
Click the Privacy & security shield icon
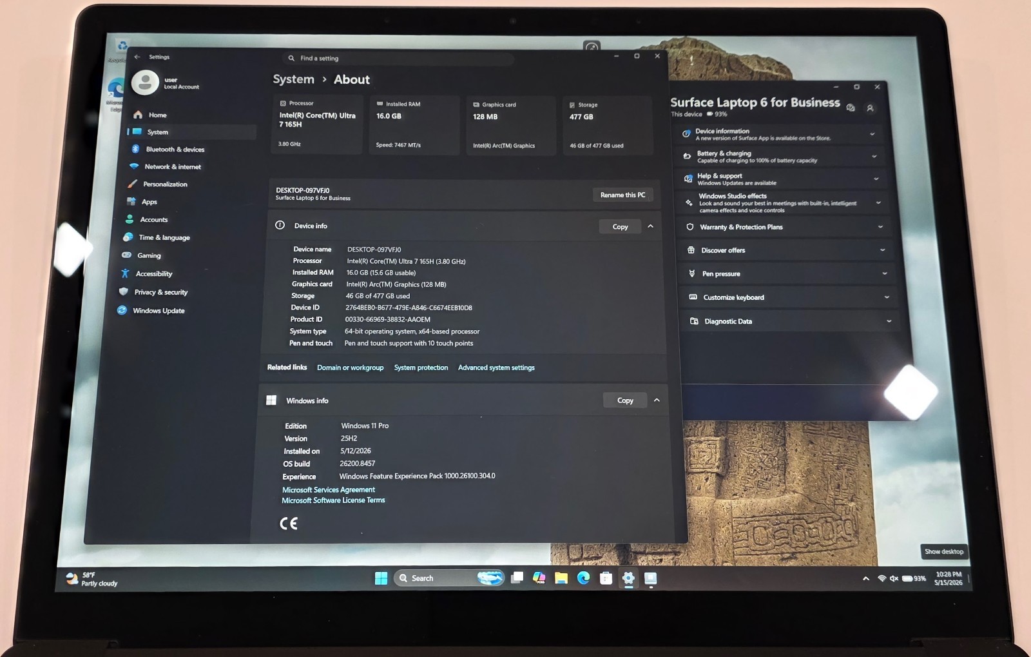(124, 291)
